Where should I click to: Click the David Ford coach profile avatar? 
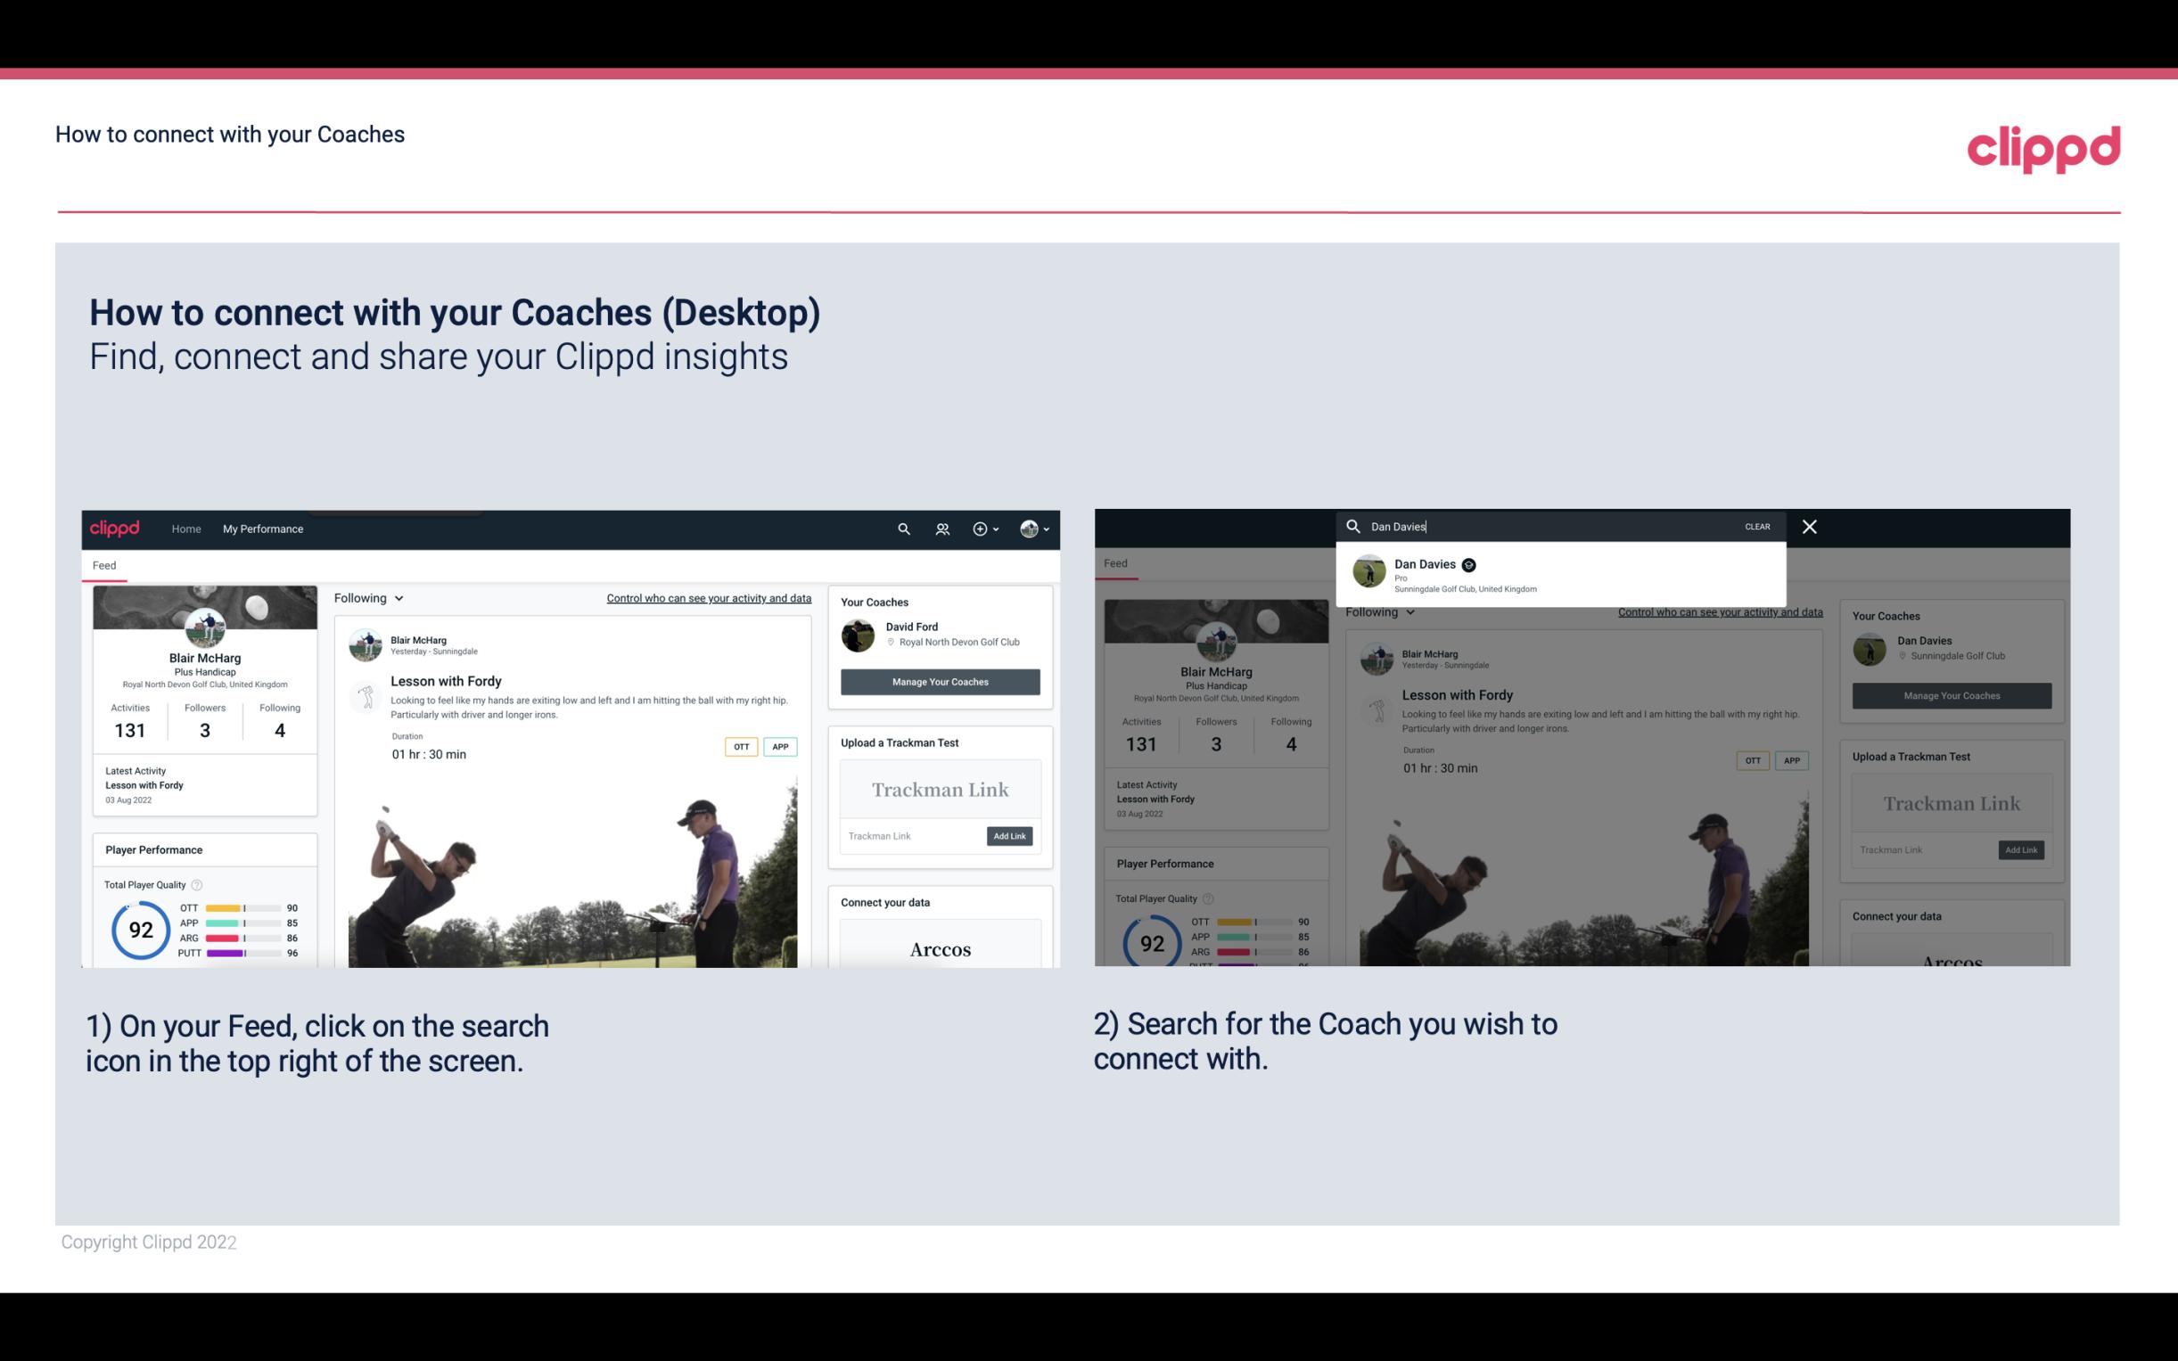point(859,634)
